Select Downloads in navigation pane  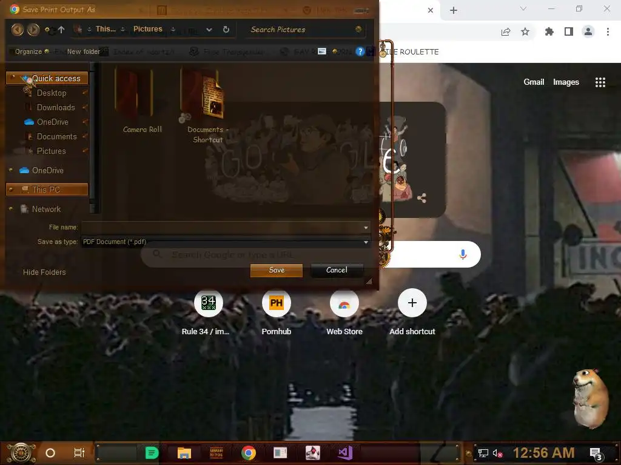click(x=56, y=108)
